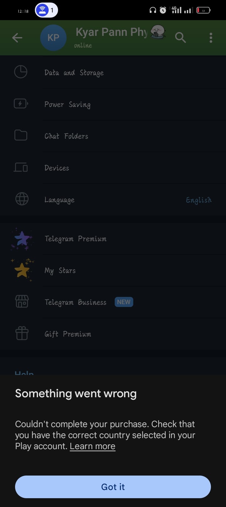
Task: Follow the Learn more link
Action: tap(92, 446)
